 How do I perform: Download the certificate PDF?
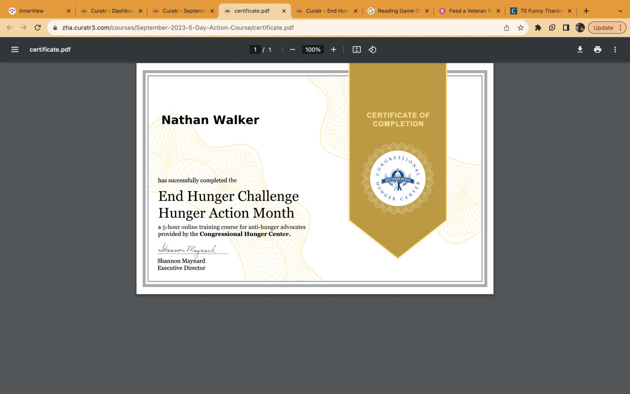point(580,49)
